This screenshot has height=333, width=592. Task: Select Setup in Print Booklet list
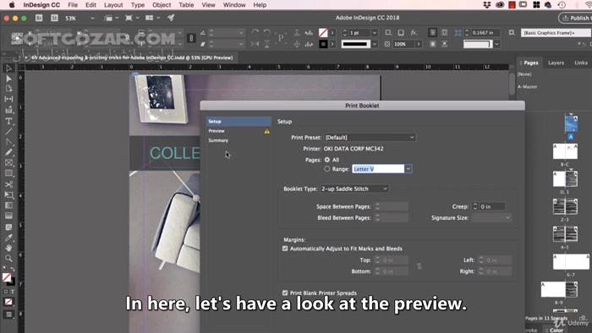click(x=239, y=122)
